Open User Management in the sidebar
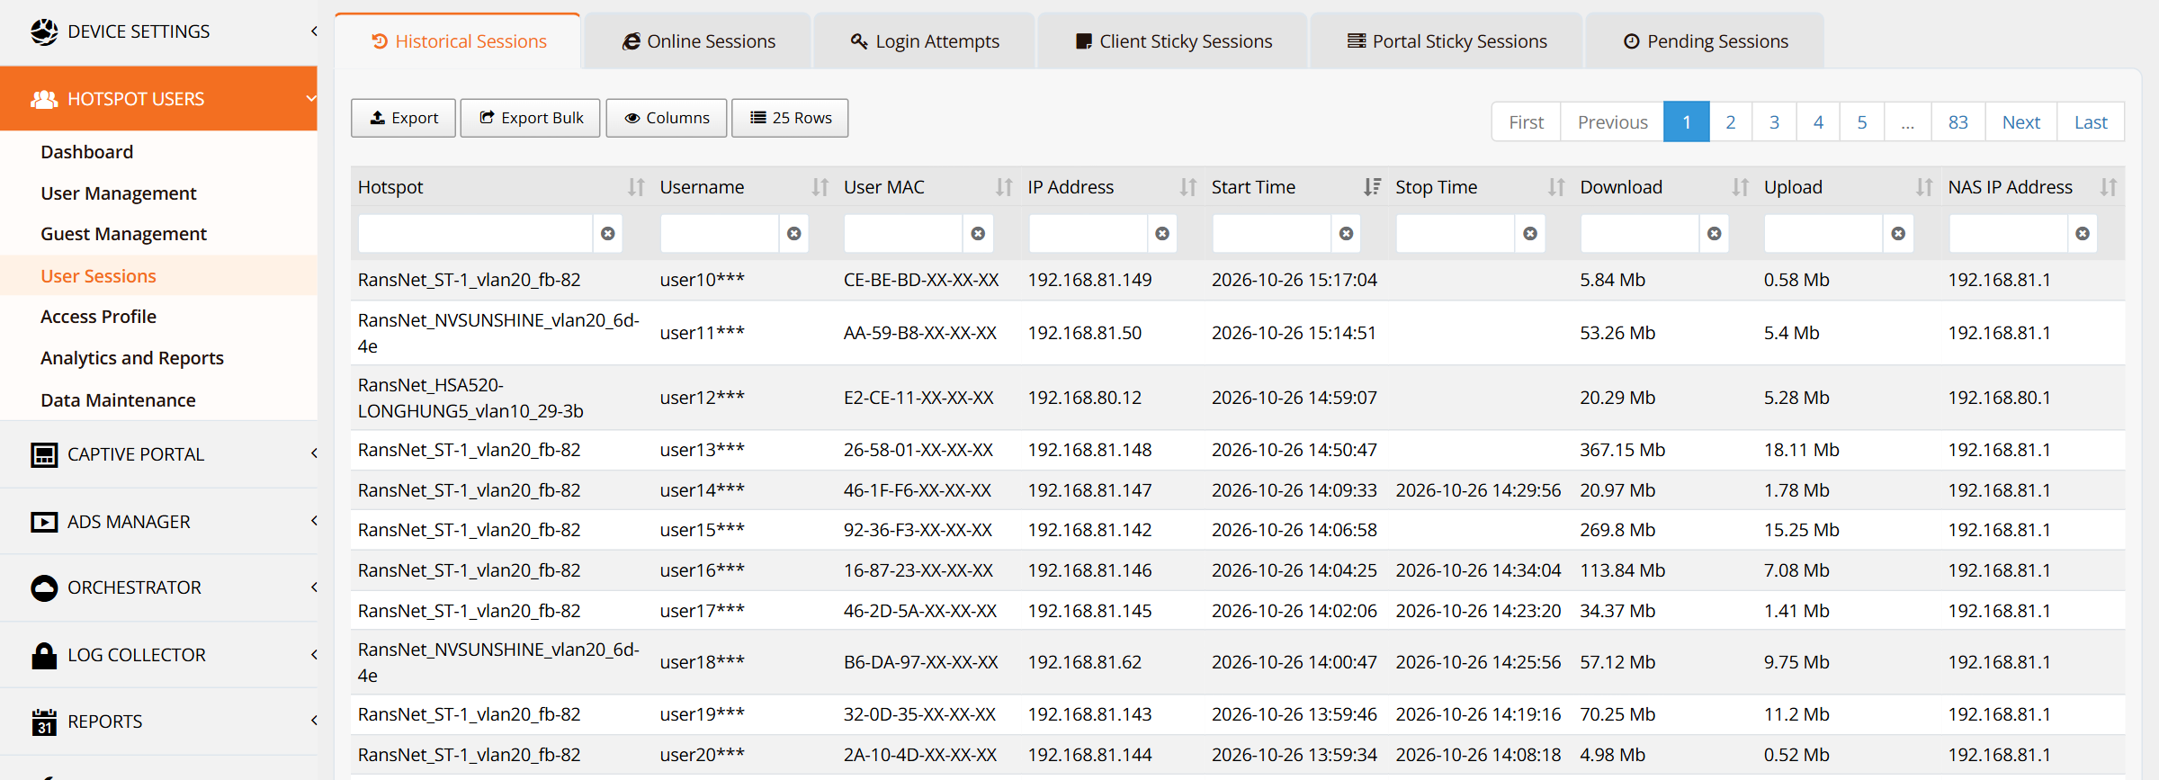This screenshot has height=780, width=2159. pyautogui.click(x=119, y=193)
